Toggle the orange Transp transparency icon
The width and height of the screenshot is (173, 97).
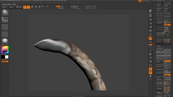tap(151, 69)
